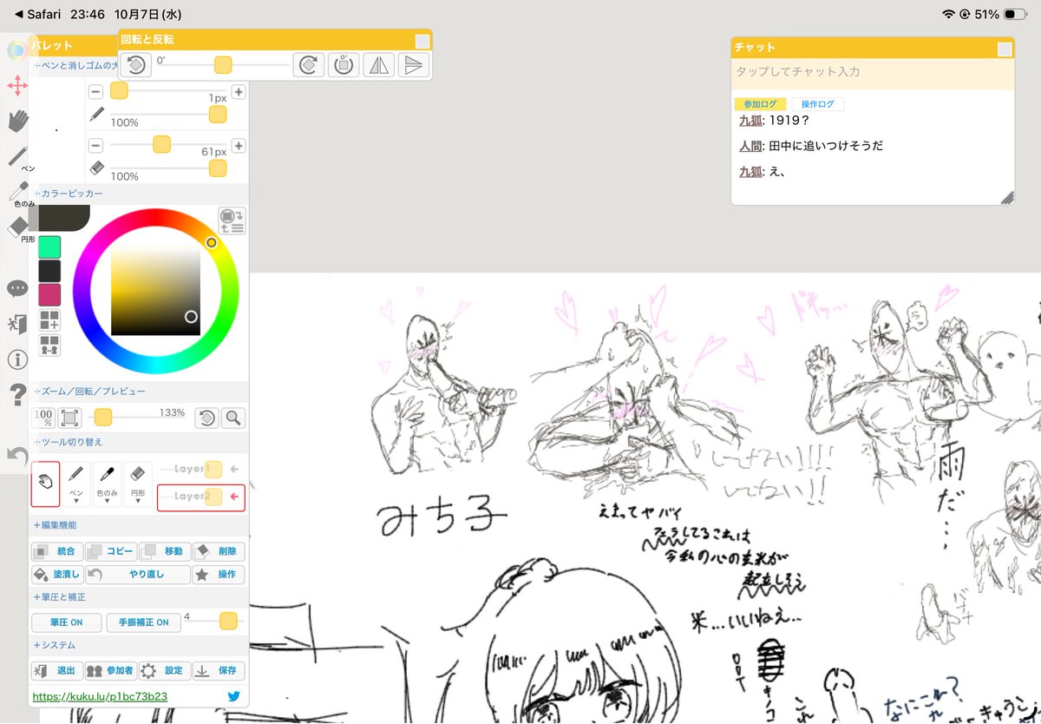Choose hand tool in tool switcher
Image resolution: width=1041 pixels, height=724 pixels.
point(46,484)
